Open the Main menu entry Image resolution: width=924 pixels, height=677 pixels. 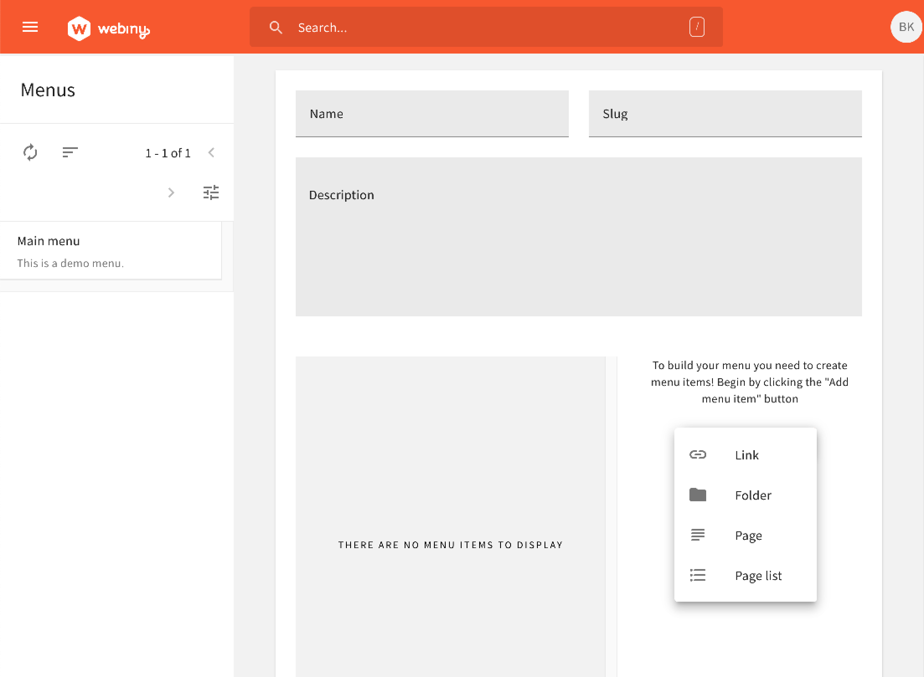coord(111,251)
